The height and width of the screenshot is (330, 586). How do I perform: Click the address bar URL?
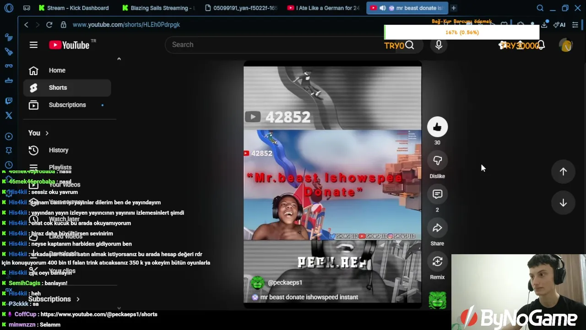pos(126,25)
